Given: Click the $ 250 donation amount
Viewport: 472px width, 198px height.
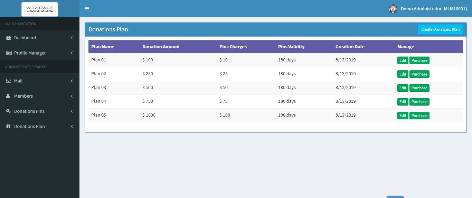Looking at the screenshot, I should 148,73.
